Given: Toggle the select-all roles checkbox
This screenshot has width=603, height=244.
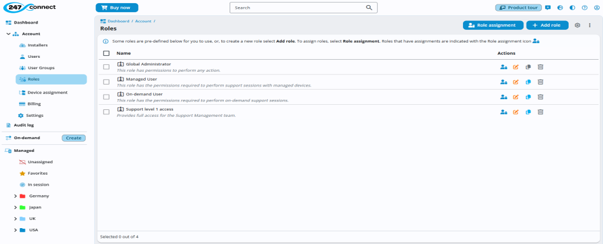Looking at the screenshot, I should click(106, 53).
